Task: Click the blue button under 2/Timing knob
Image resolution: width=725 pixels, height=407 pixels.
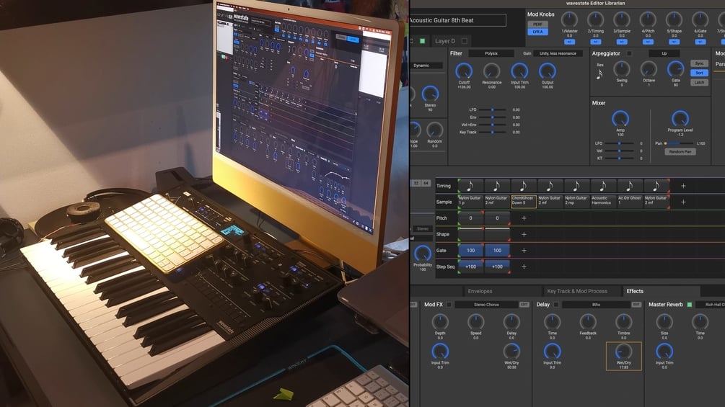Action: (596, 42)
